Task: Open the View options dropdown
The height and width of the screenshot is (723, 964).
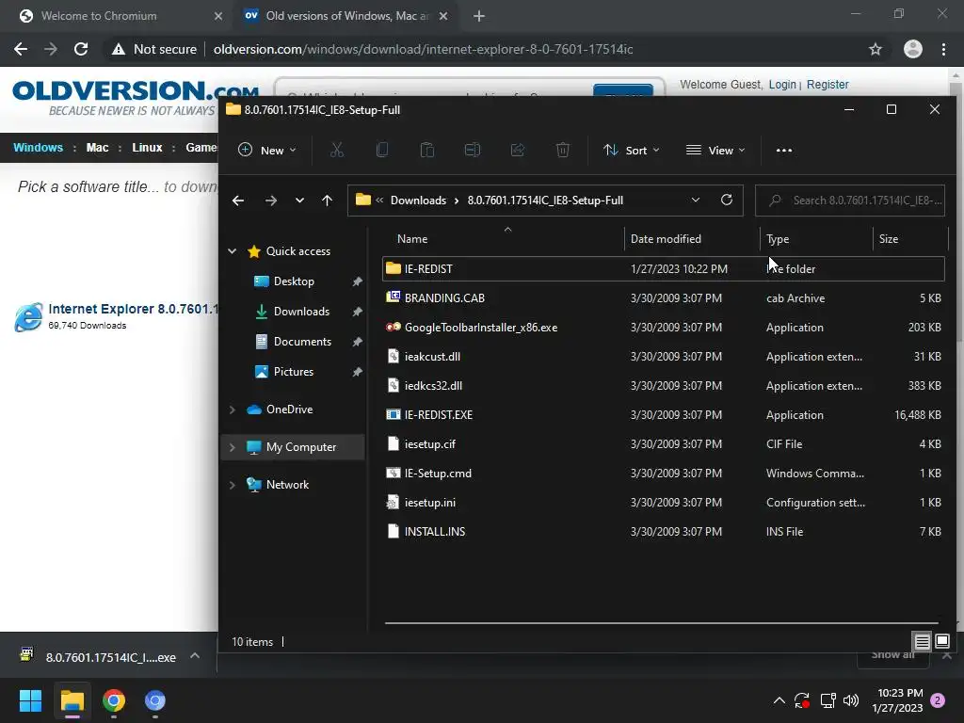Action: pos(715,150)
